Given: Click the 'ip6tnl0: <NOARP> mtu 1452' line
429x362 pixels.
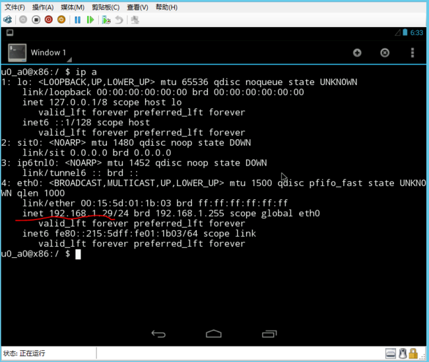Looking at the screenshot, I should click(x=134, y=163).
